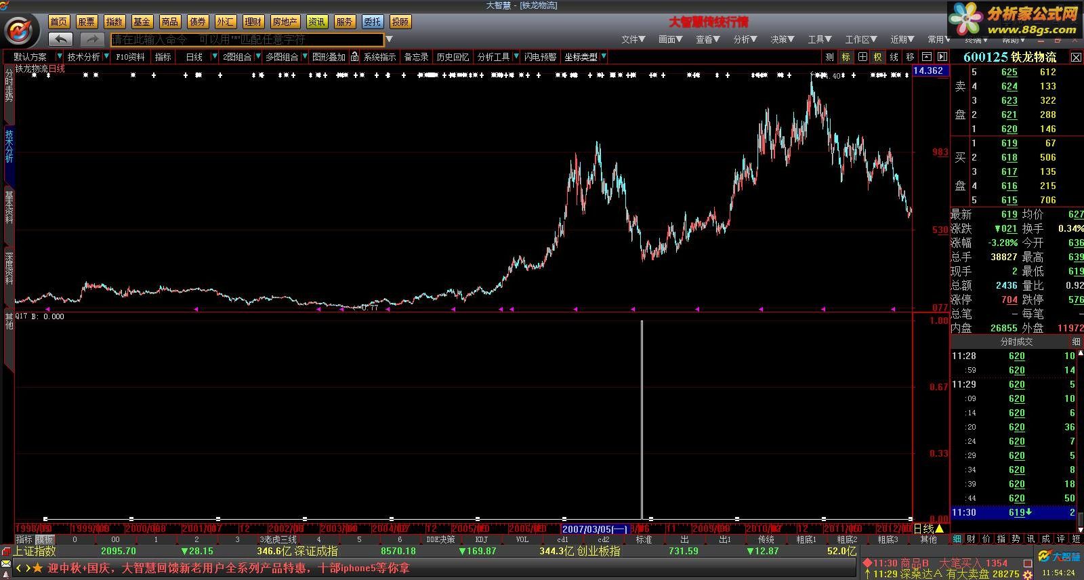Toggle the 权 rights-adjustment button
The image size is (1084, 580).
[878, 57]
